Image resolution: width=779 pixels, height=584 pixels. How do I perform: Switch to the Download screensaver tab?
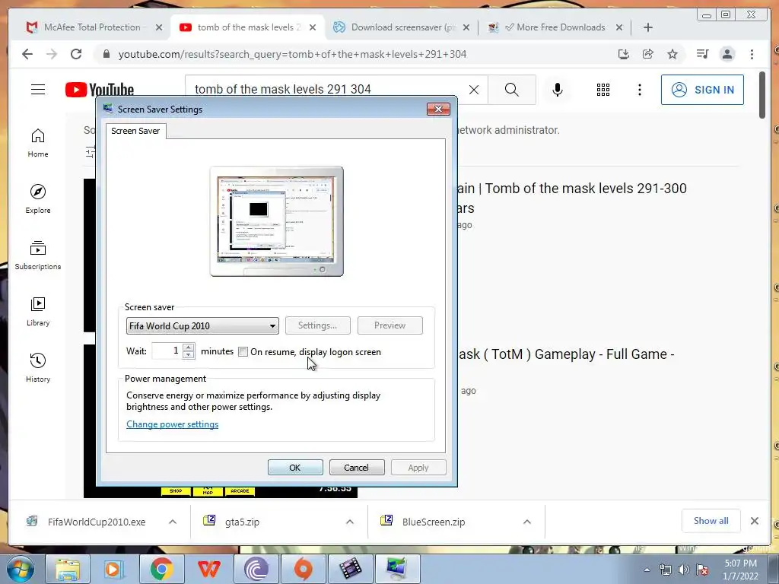[402, 27]
